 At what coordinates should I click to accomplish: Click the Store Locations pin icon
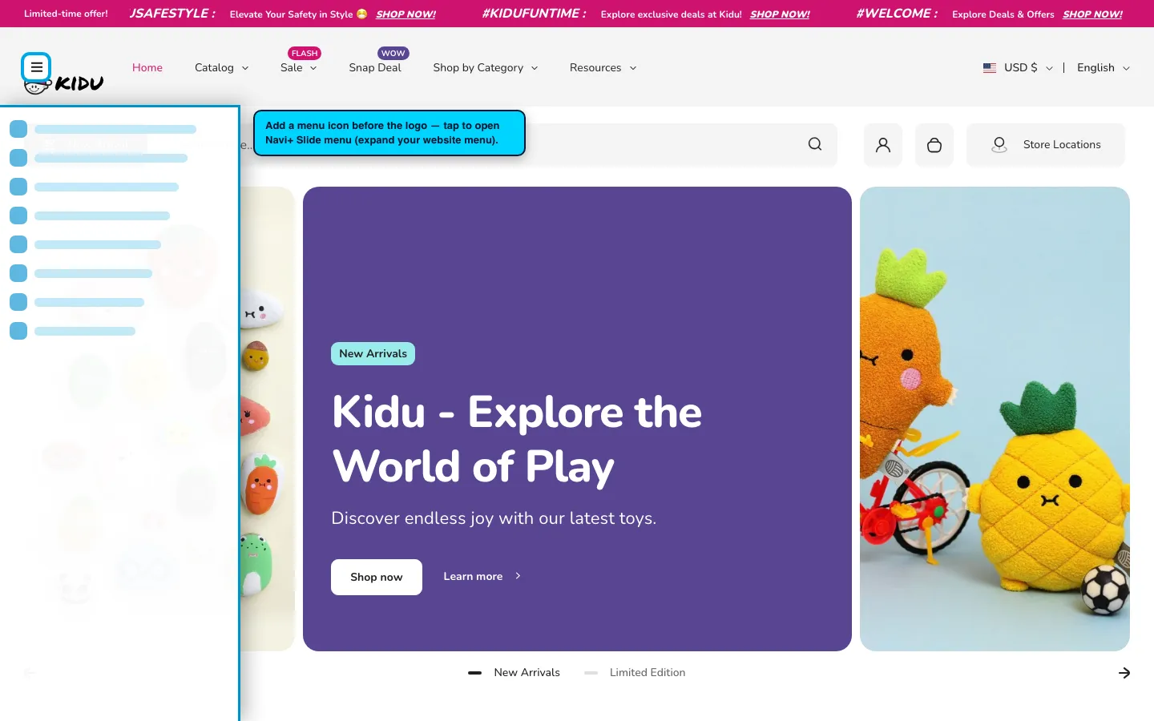pos(999,145)
